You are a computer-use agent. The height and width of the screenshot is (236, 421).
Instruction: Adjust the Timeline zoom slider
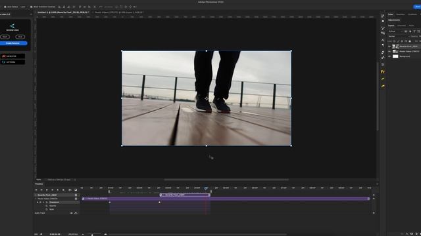(x=92, y=235)
